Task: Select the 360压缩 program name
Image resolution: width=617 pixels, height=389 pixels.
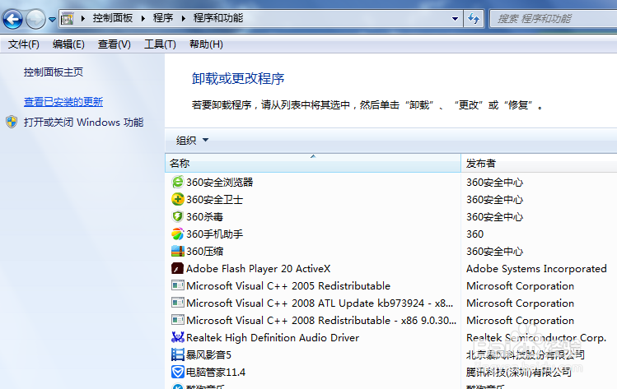Action: click(x=204, y=252)
